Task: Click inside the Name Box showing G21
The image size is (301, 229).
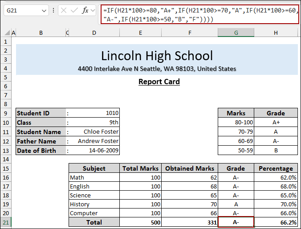Action: [x=21, y=10]
